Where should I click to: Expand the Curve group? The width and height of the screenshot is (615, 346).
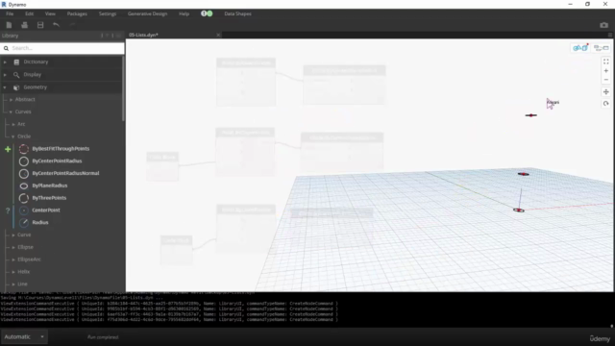13,235
